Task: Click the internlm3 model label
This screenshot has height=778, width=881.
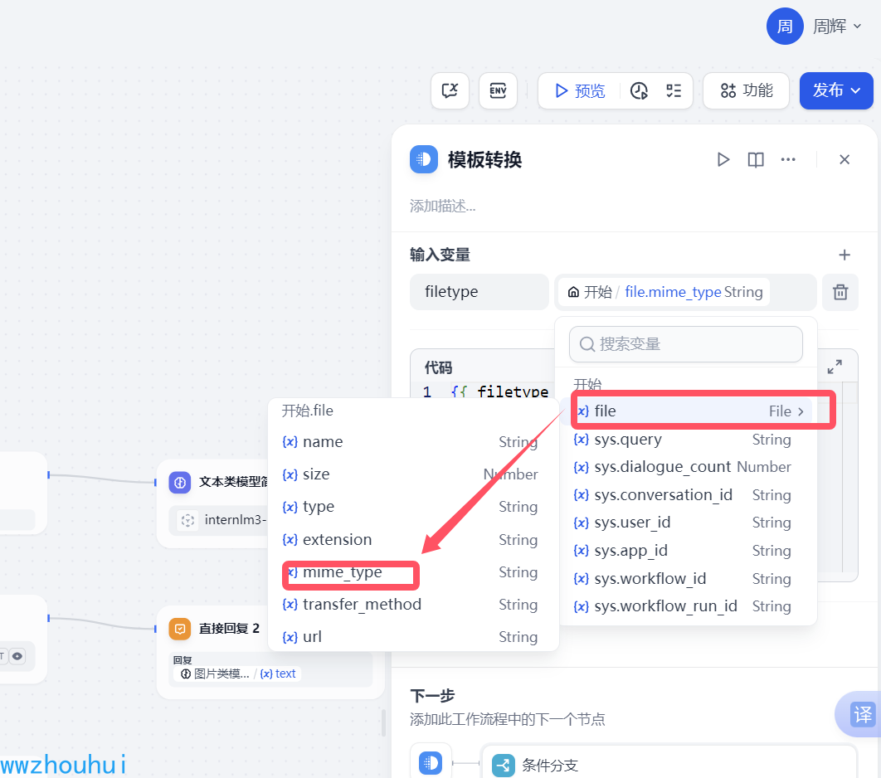Action: (x=234, y=520)
